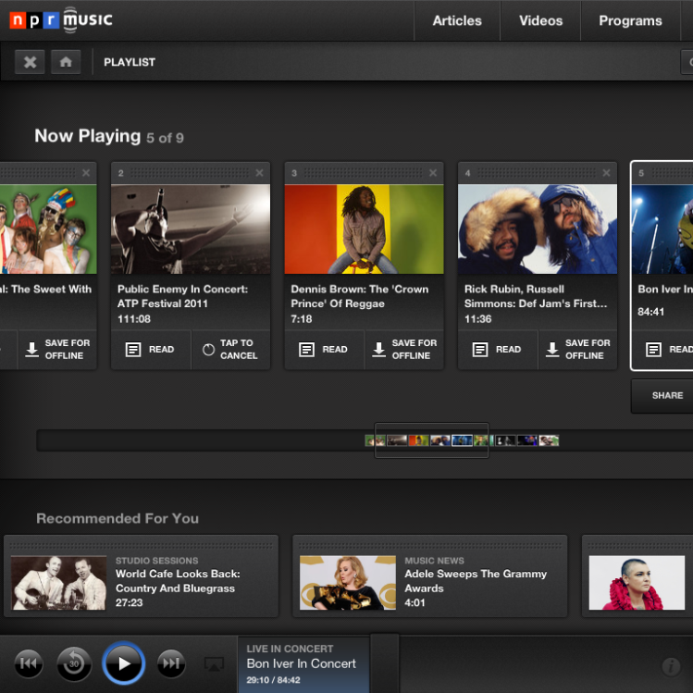This screenshot has height=693, width=693.
Task: Open The Sweet With band thumbnail
Action: pos(48,229)
